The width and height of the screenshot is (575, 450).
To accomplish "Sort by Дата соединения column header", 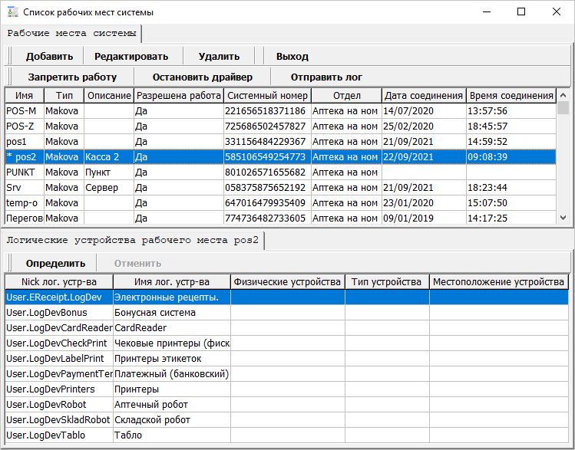I will click(423, 96).
